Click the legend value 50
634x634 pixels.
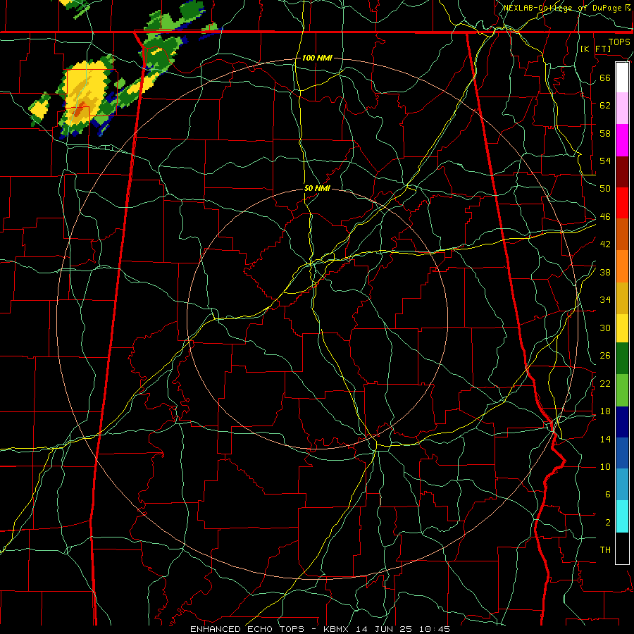[x=605, y=188]
